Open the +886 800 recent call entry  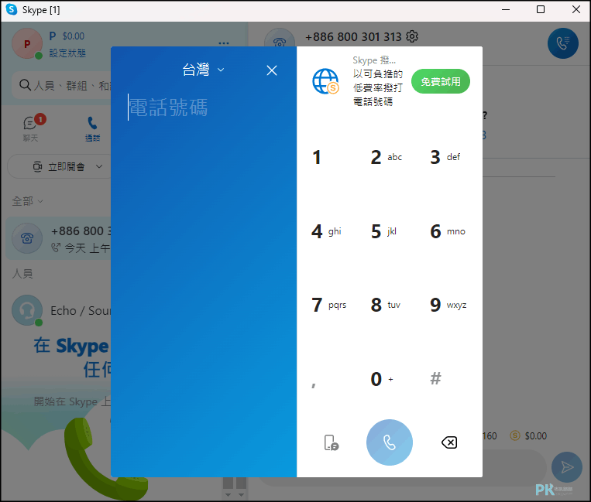point(58,238)
